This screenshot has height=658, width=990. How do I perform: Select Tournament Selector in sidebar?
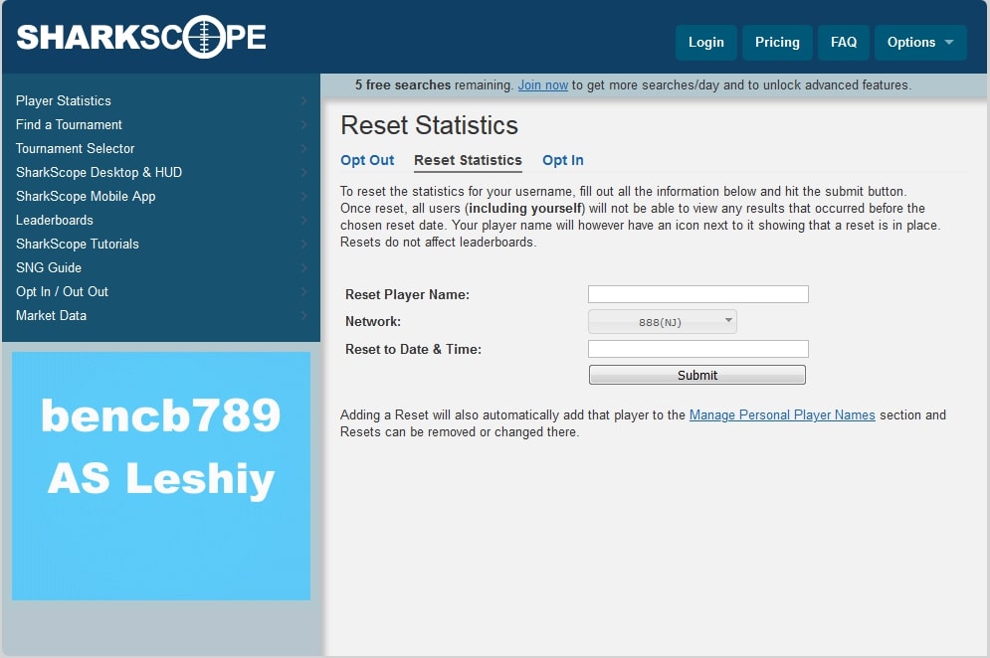pos(161,149)
